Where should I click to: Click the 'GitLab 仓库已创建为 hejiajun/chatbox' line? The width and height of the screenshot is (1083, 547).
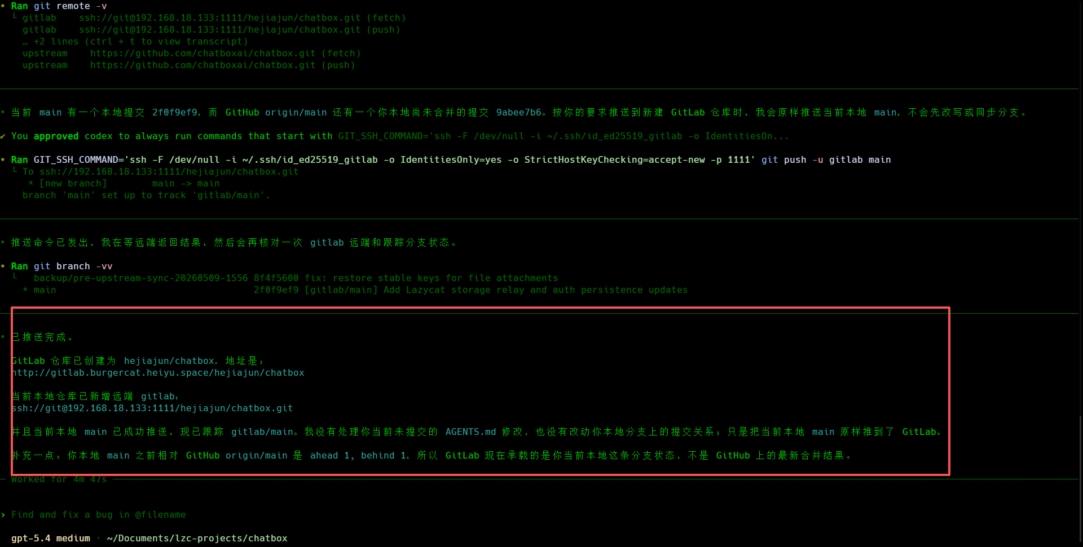(138, 361)
